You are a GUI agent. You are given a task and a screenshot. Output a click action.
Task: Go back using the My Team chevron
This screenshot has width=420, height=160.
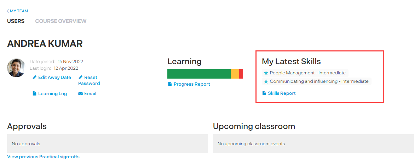pyautogui.click(x=8, y=11)
